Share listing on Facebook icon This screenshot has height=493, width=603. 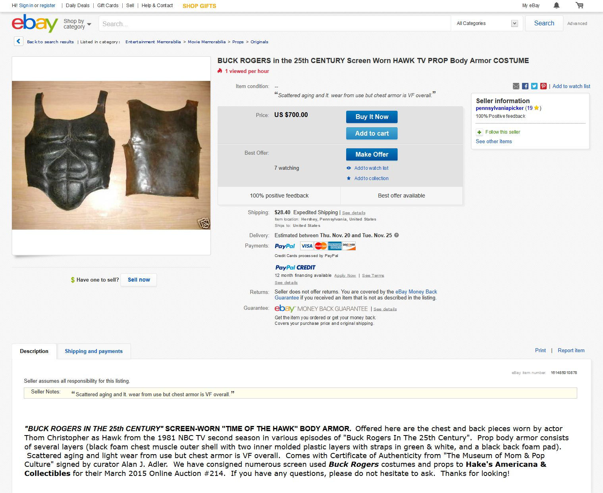(525, 86)
